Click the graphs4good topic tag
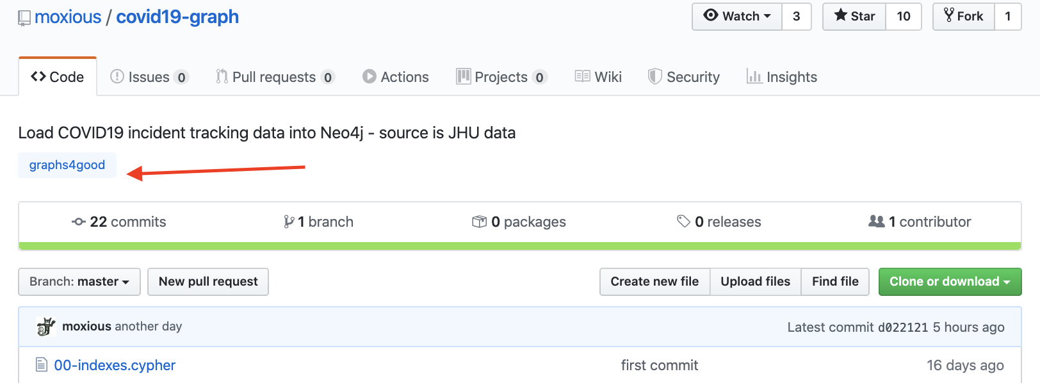The height and width of the screenshot is (383, 1040). point(67,165)
